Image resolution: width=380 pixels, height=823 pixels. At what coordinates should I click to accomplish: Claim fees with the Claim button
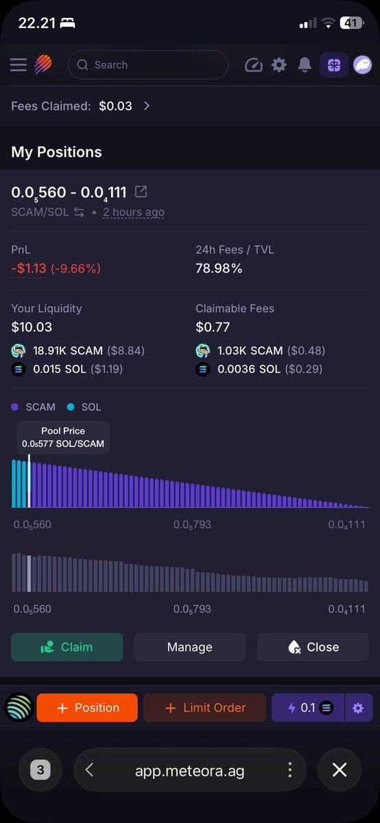tap(67, 647)
